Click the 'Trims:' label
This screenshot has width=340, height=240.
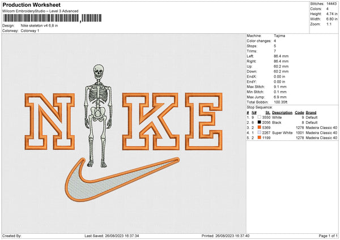[x=252, y=51]
